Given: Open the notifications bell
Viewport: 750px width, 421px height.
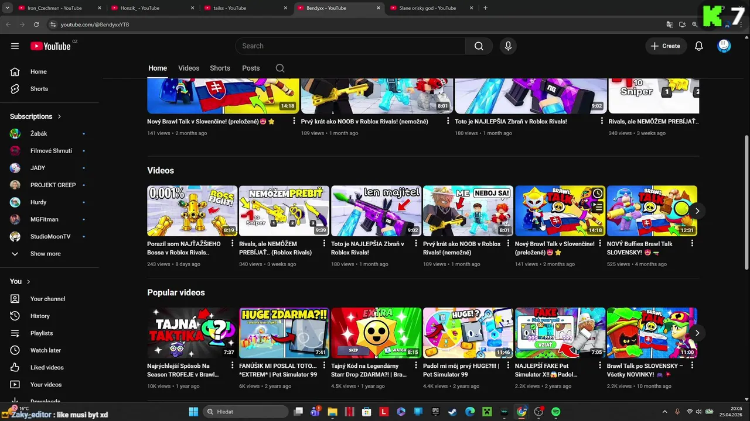Looking at the screenshot, I should tap(698, 46).
